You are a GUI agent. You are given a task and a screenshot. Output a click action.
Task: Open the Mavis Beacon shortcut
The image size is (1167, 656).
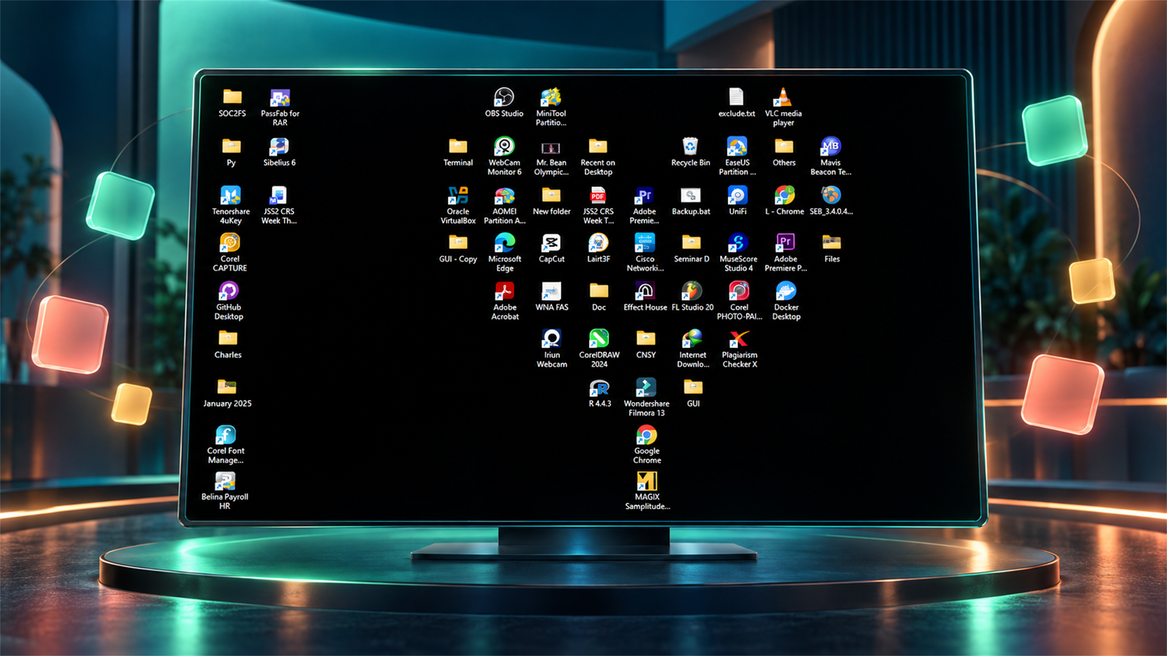(x=831, y=147)
